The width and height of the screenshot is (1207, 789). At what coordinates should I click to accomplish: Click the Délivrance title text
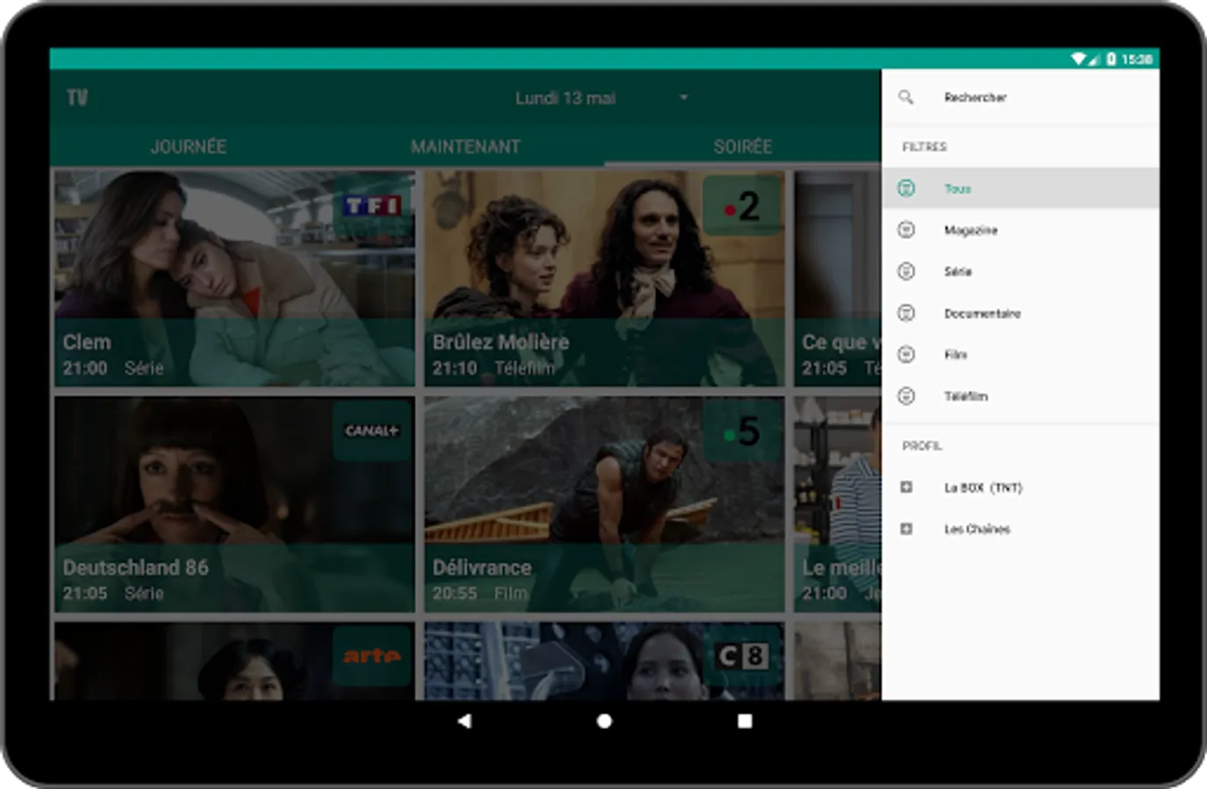pos(482,567)
